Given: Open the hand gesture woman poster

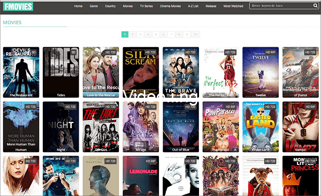Looking at the screenshot, I should point(181,176).
